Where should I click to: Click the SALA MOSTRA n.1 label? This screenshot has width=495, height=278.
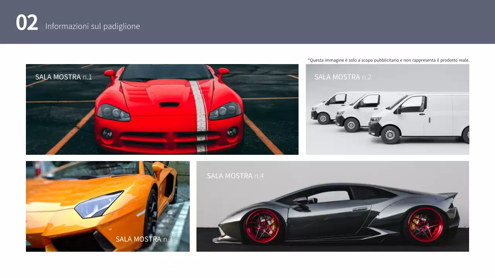[x=64, y=76]
